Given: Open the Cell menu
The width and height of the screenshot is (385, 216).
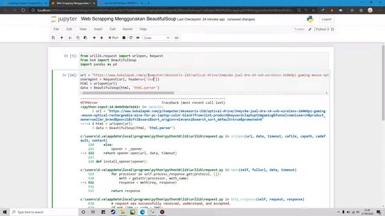Looking at the screenshot, I should click(x=112, y=29).
